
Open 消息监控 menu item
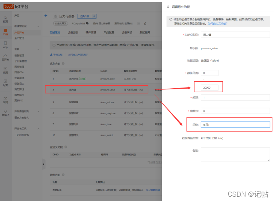pos(19,95)
